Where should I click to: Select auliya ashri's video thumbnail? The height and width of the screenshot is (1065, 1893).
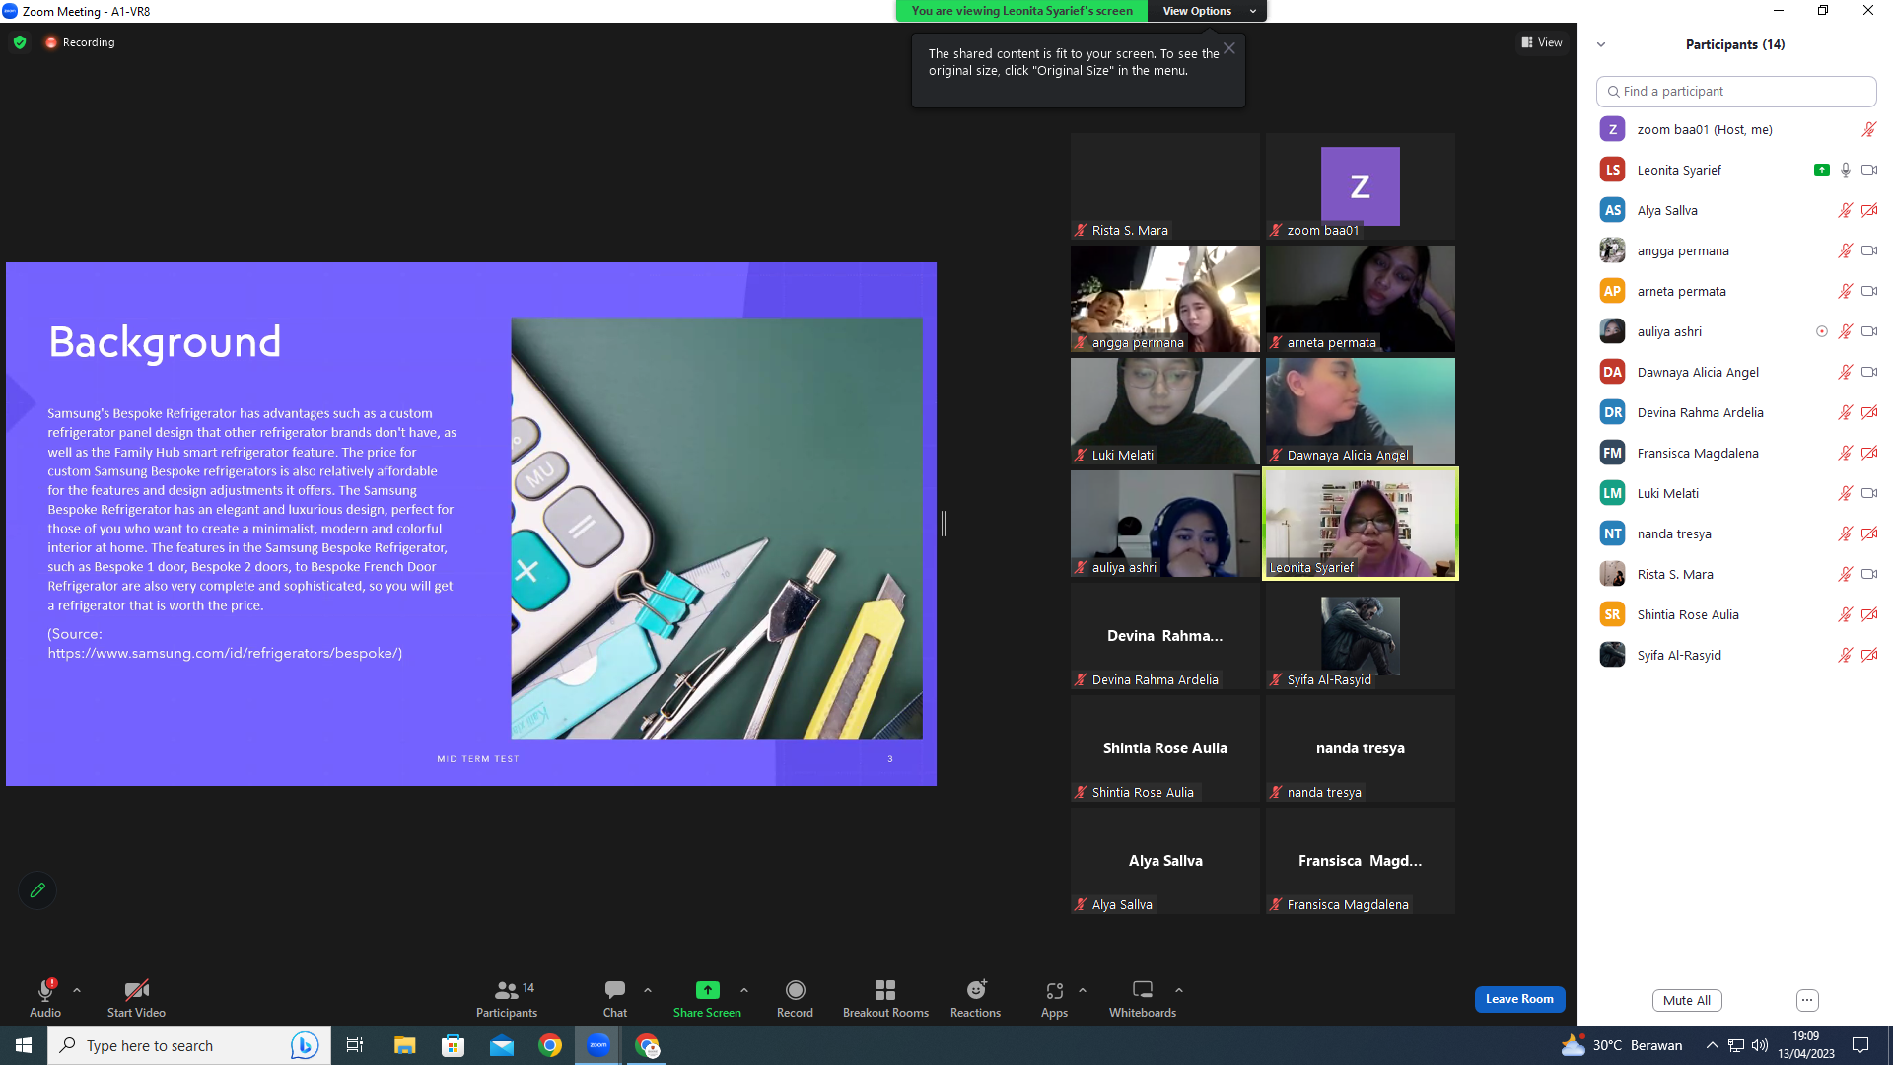pos(1165,524)
